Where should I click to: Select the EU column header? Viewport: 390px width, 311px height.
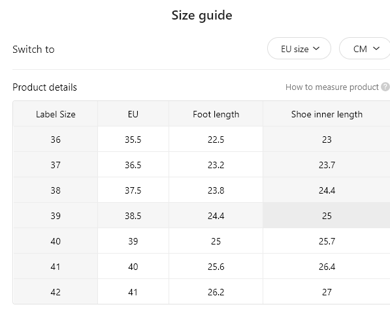click(x=133, y=114)
